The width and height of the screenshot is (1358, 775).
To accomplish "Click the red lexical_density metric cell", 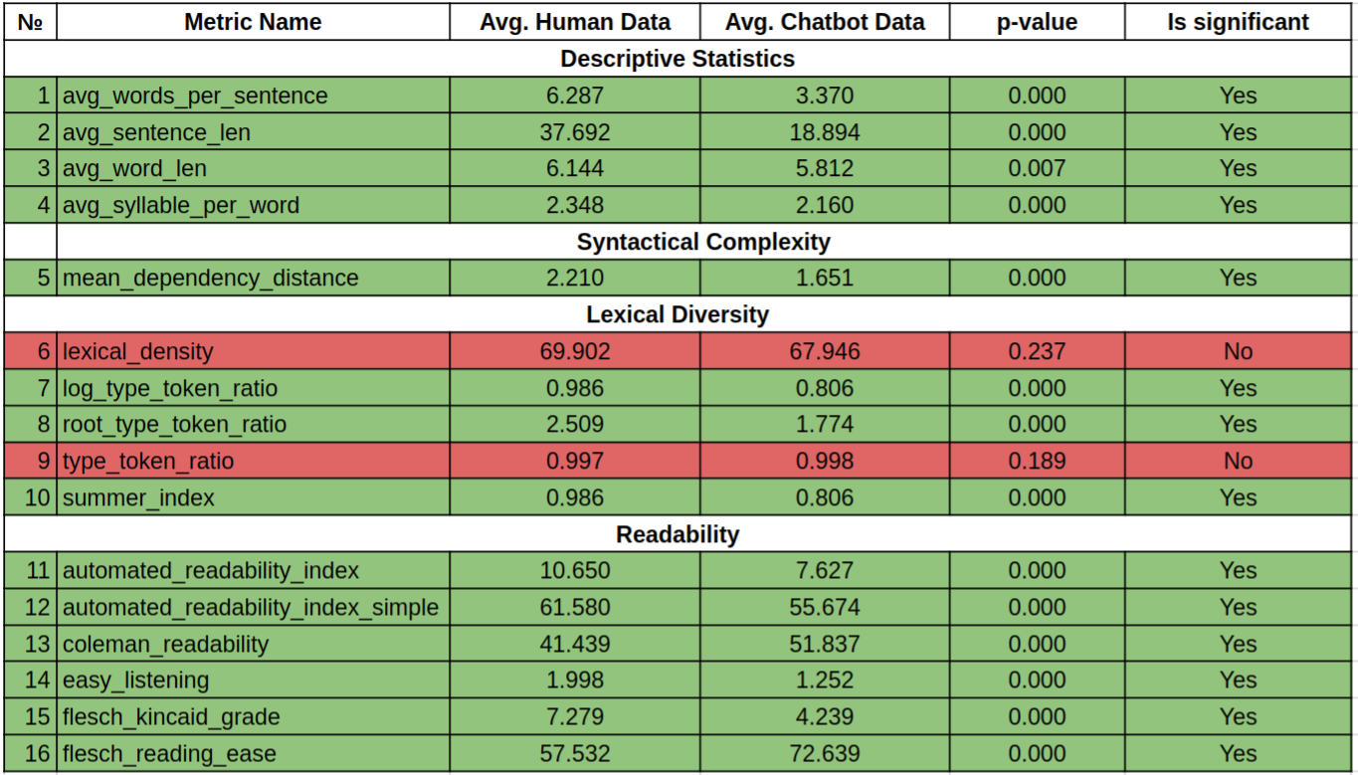I will click(138, 351).
